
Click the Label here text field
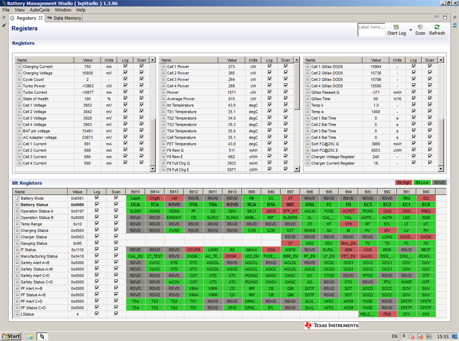(371, 30)
